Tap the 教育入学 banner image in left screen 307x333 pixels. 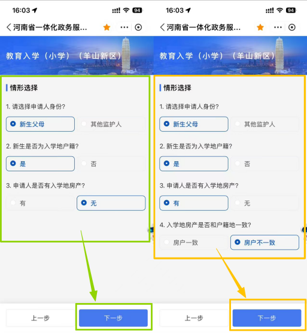[x=77, y=56]
